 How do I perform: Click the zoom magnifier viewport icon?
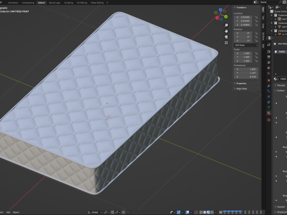coord(226,25)
